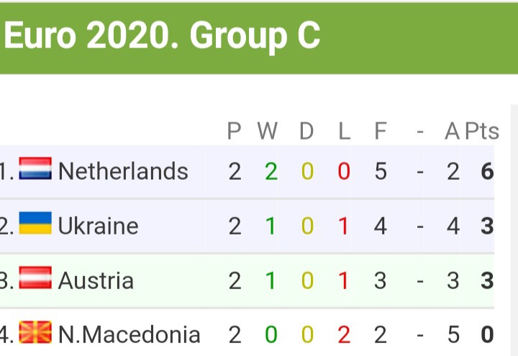
Task: Click the Netherlands flag icon
Action: 35,170
